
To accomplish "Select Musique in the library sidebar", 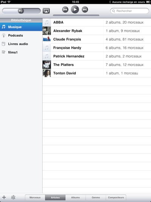I will (21, 27).
